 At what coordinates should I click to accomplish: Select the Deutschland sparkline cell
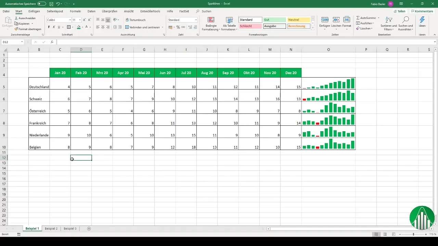[x=328, y=83]
